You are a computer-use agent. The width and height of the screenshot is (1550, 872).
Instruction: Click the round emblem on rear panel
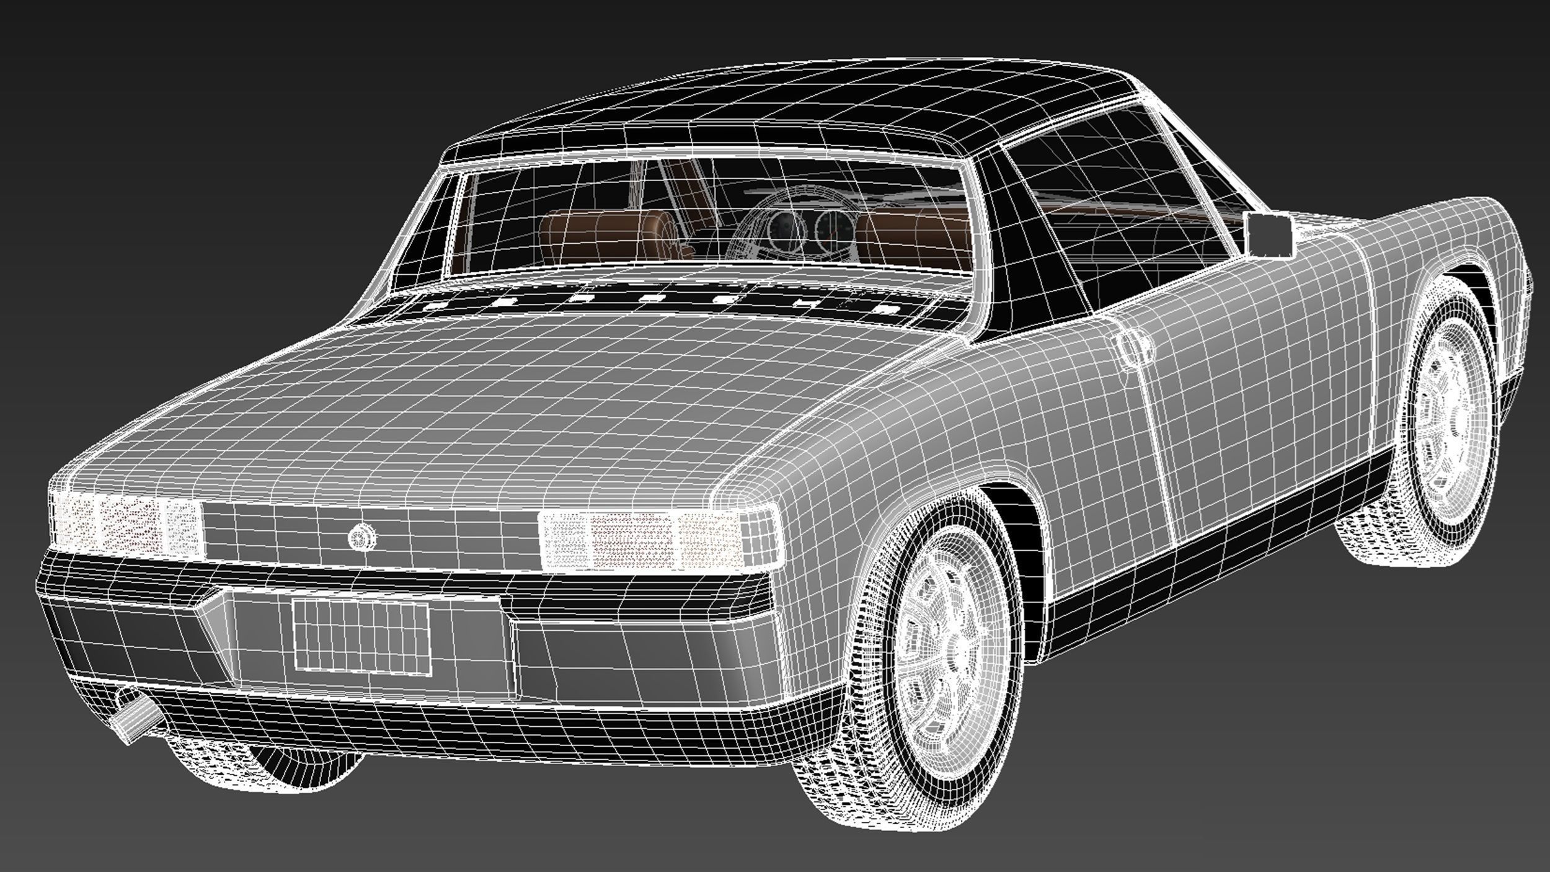[361, 538]
